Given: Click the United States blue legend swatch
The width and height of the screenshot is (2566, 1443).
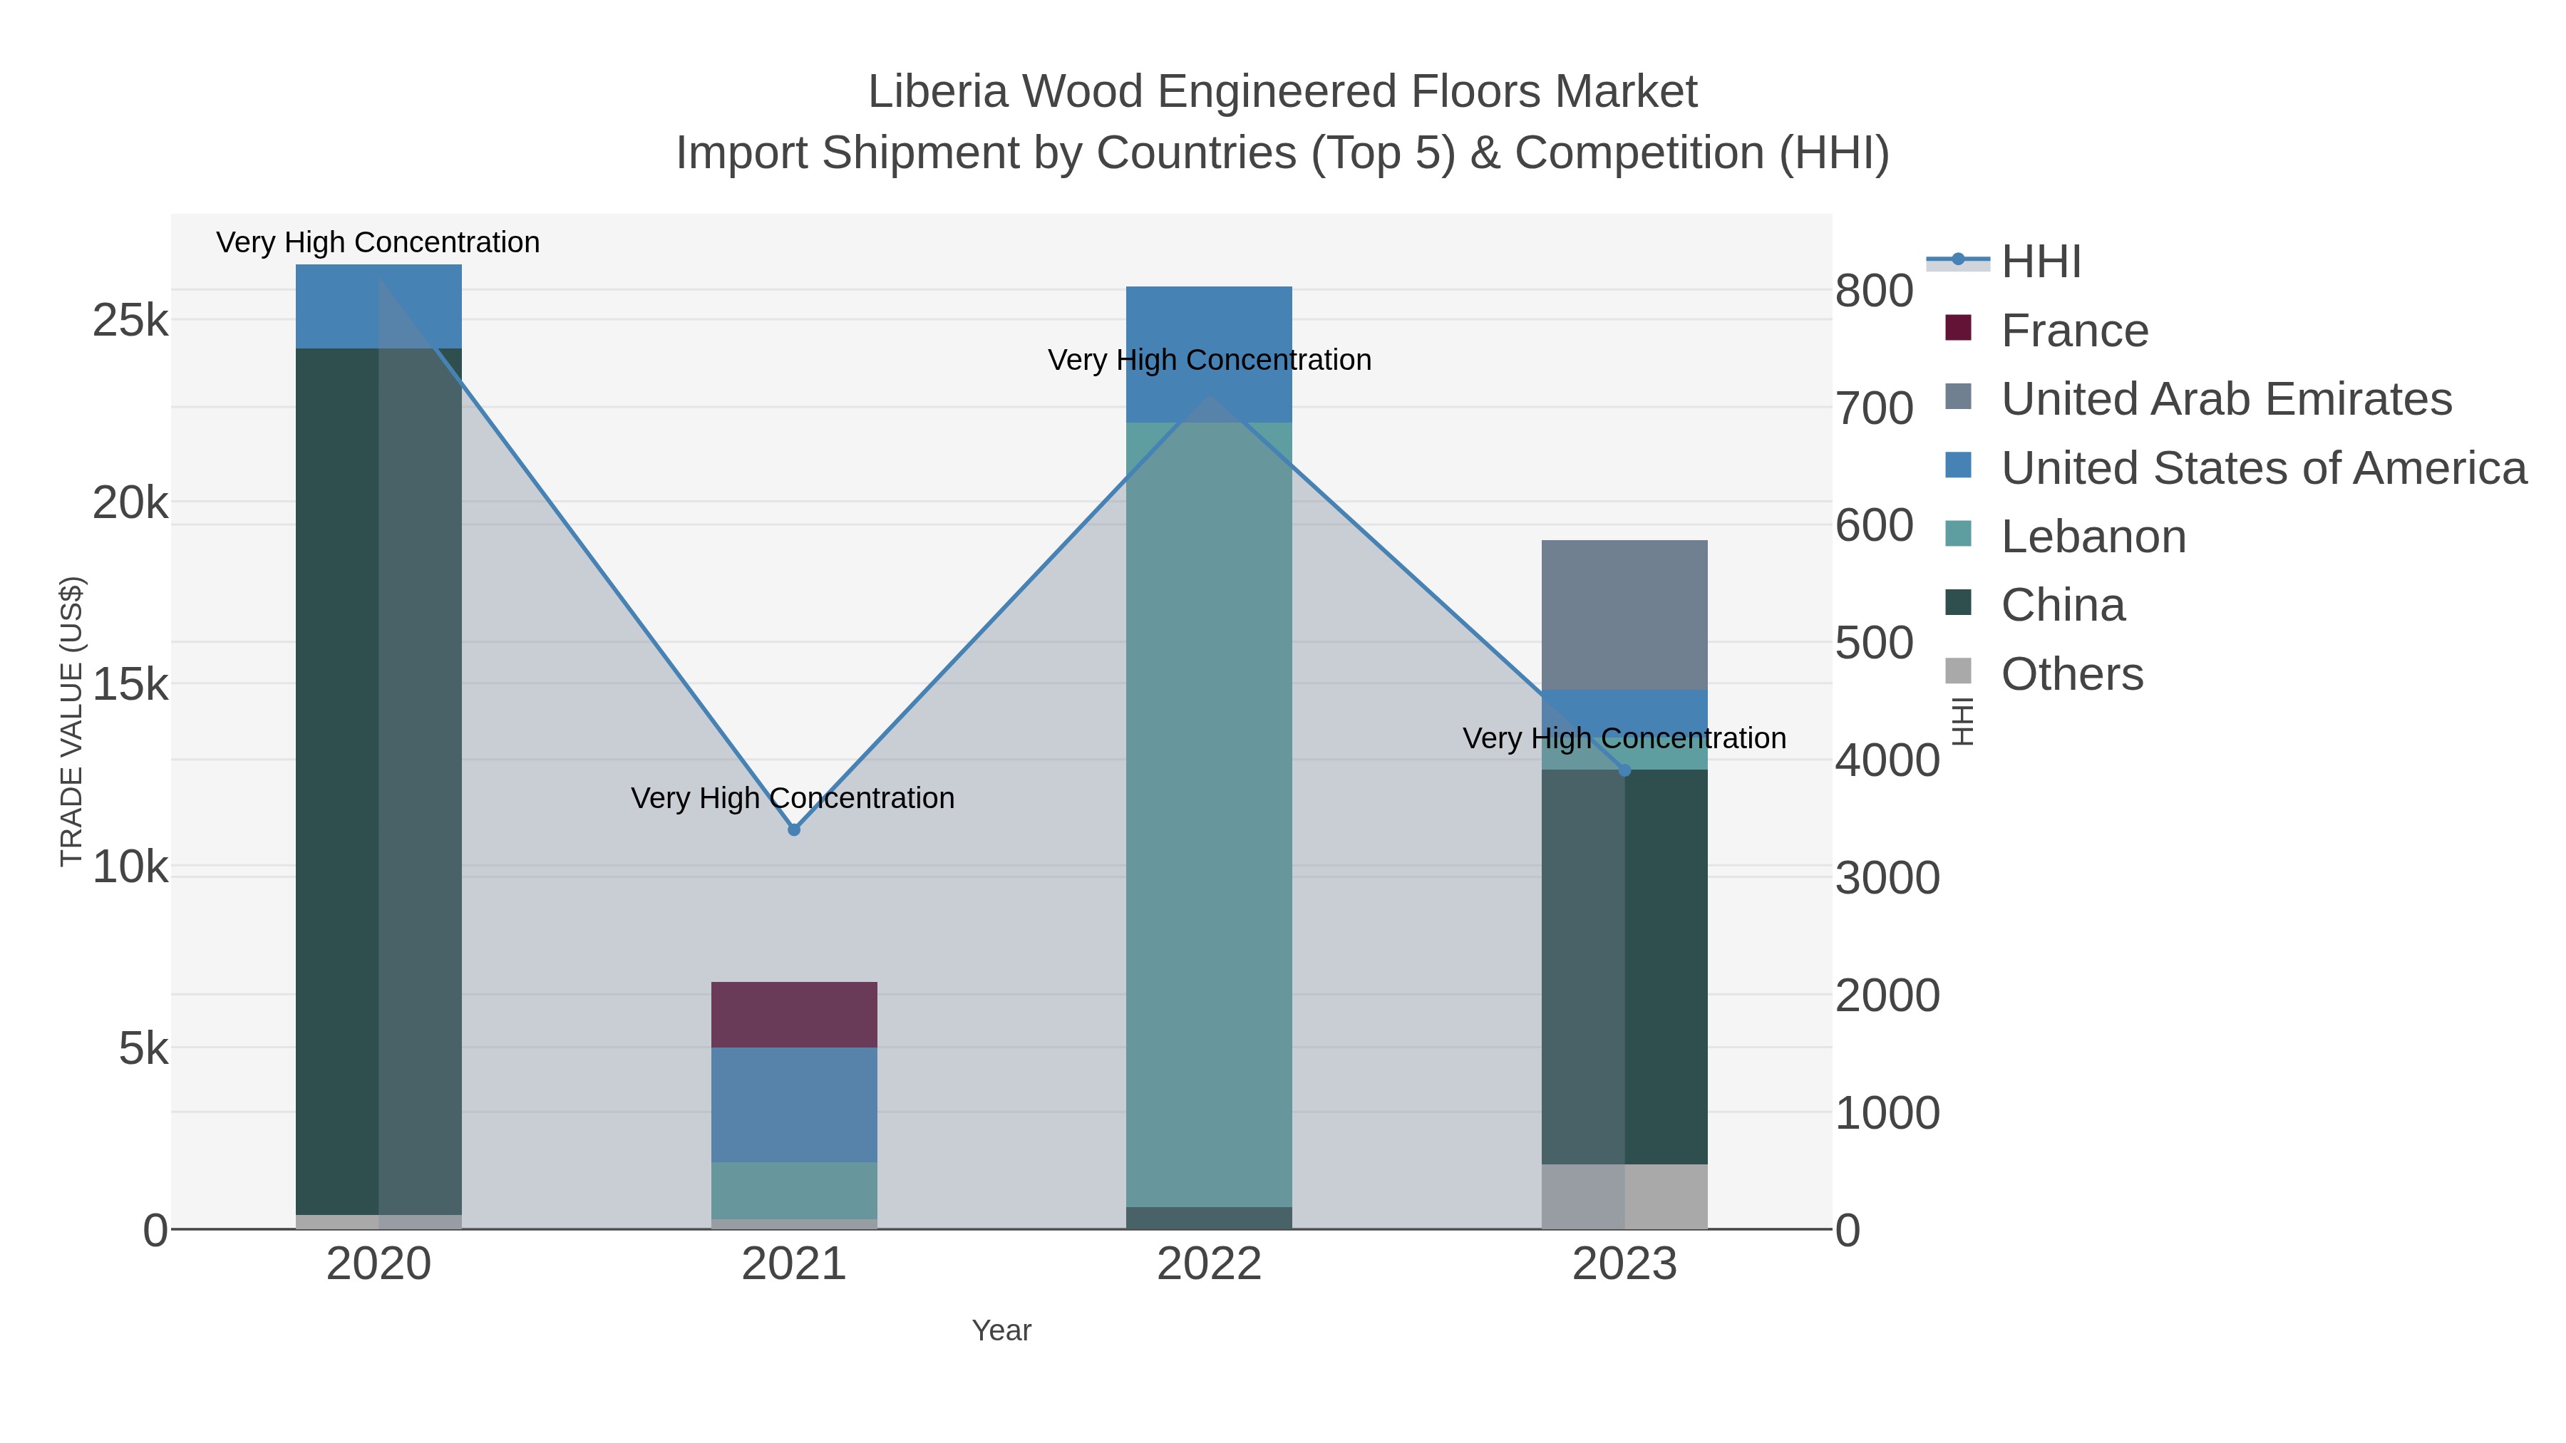Looking at the screenshot, I should point(1957,465).
